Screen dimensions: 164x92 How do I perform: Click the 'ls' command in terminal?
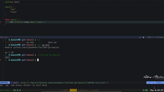38,40
